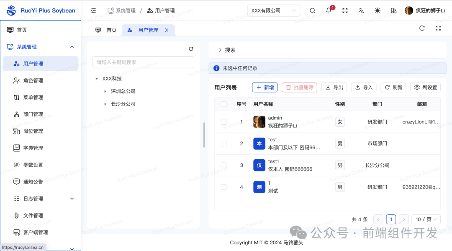
Task: Click the 请输入关键词搜索 input field
Action: click(x=143, y=62)
